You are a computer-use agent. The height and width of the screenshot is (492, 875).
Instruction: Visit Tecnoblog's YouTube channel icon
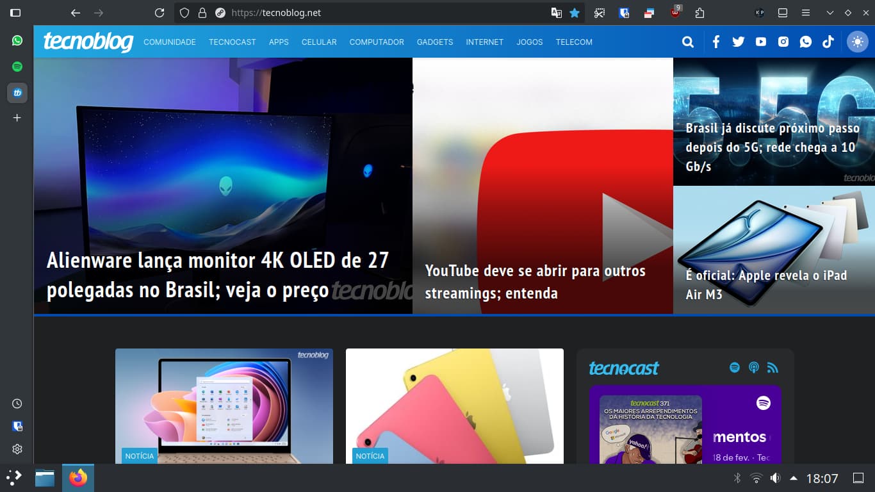pyautogui.click(x=761, y=42)
